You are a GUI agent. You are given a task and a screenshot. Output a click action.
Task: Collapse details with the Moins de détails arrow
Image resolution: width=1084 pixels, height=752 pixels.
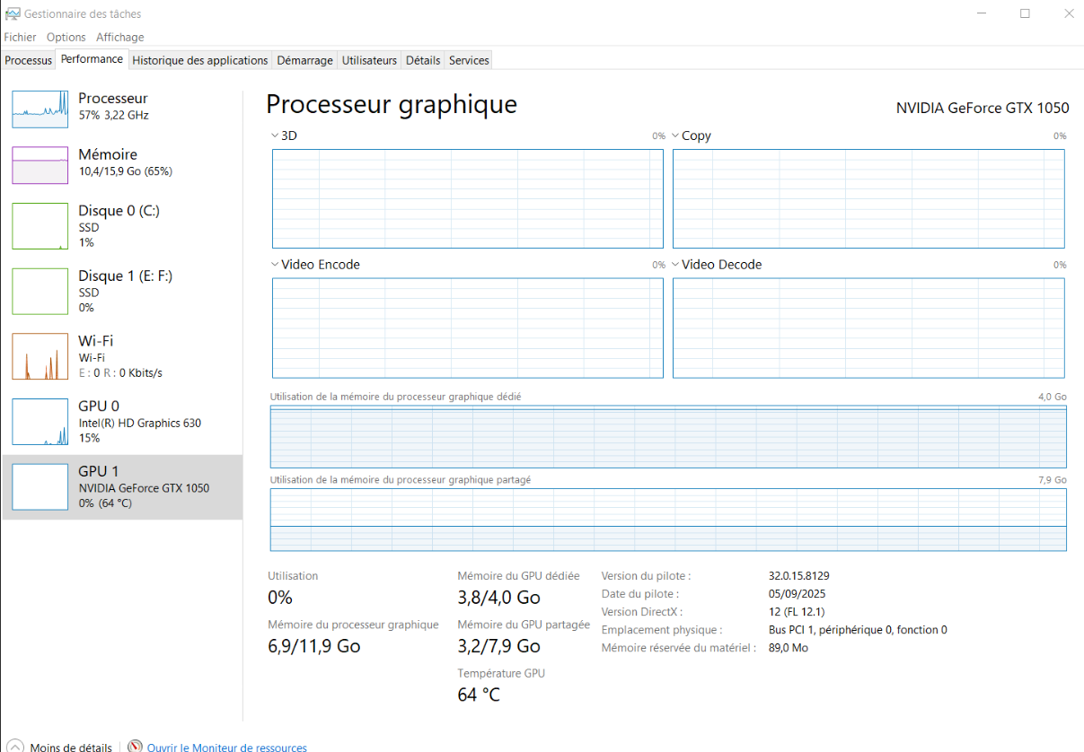tap(15, 747)
